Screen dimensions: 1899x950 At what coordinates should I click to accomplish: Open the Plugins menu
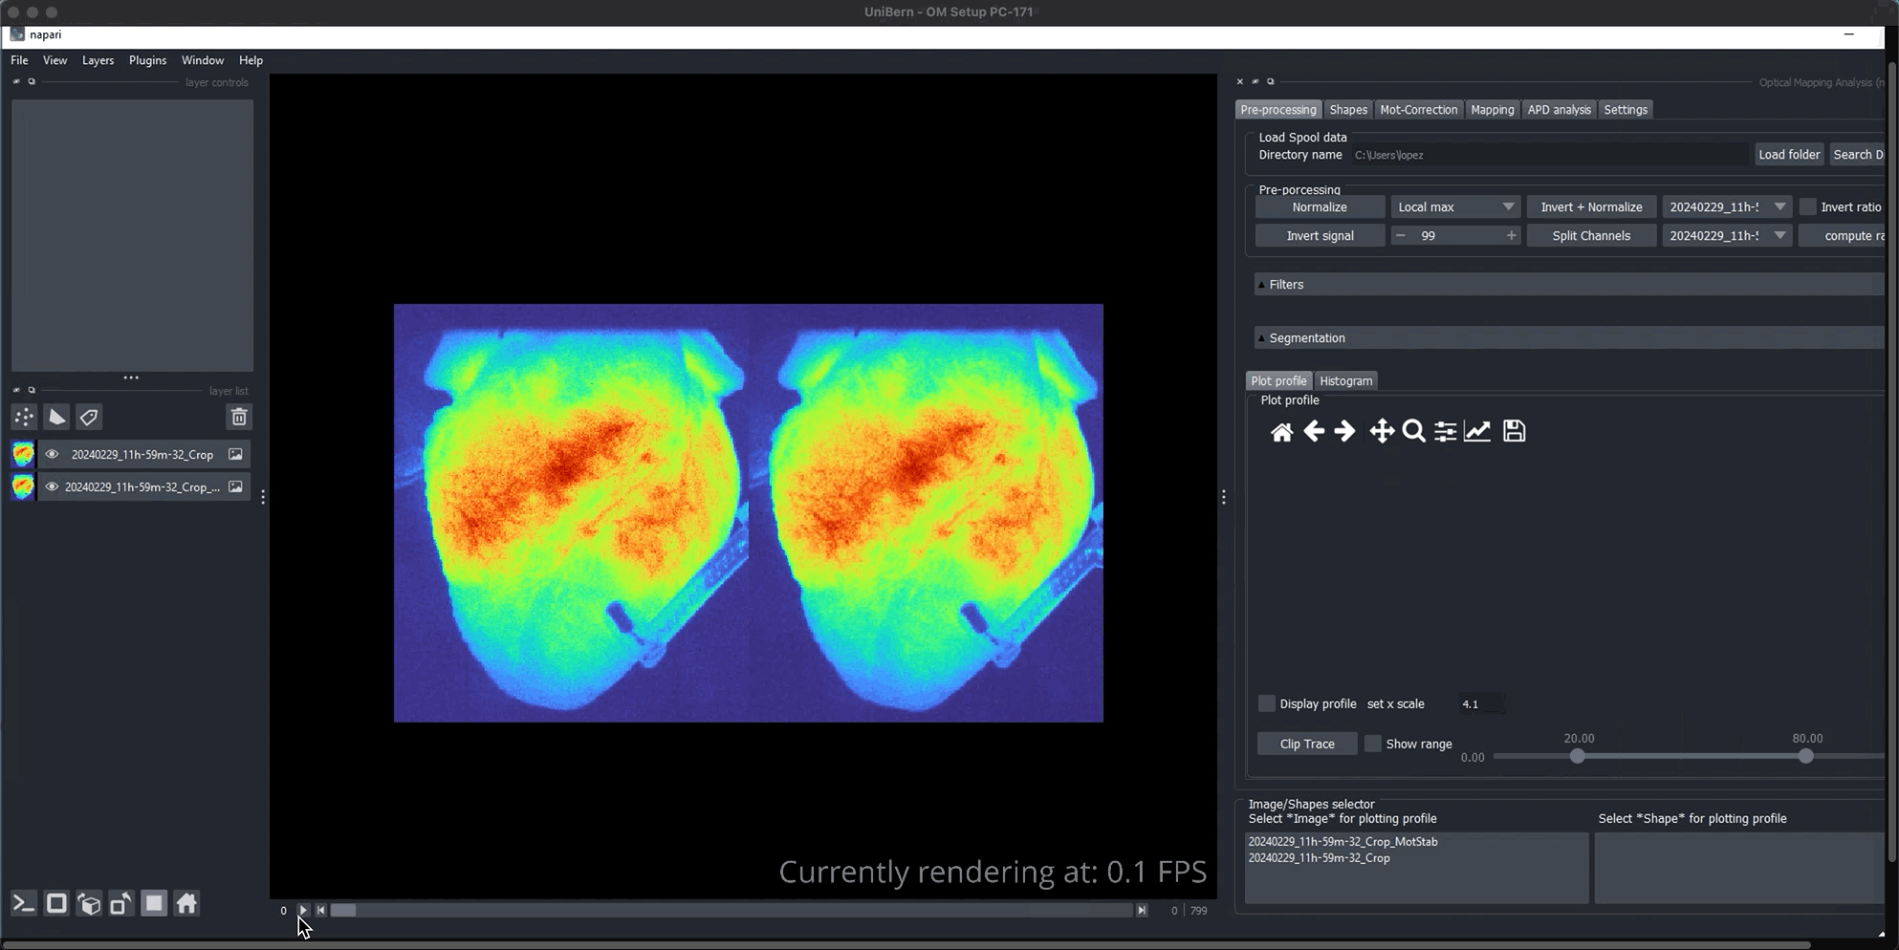(147, 60)
